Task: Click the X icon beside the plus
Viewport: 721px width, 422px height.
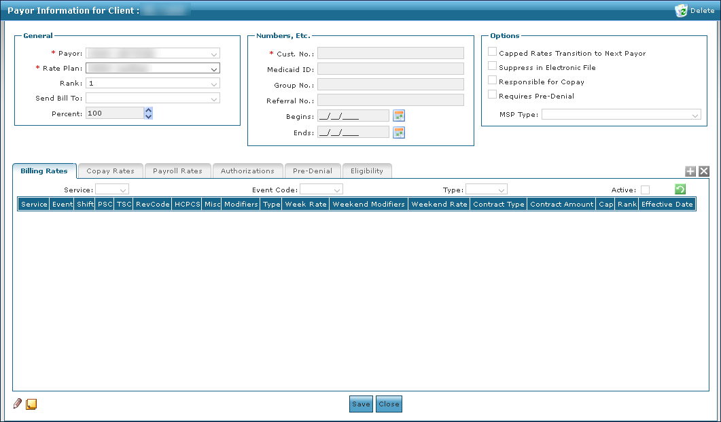Action: click(x=704, y=172)
